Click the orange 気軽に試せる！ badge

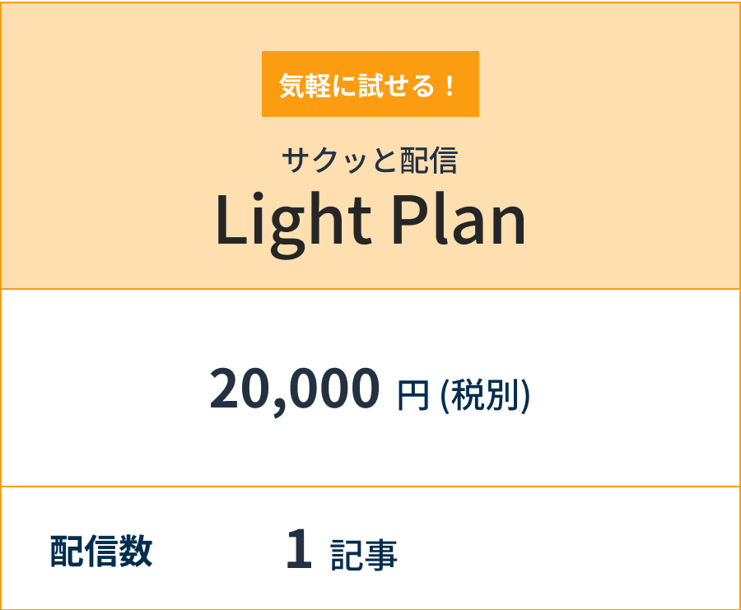click(x=370, y=84)
